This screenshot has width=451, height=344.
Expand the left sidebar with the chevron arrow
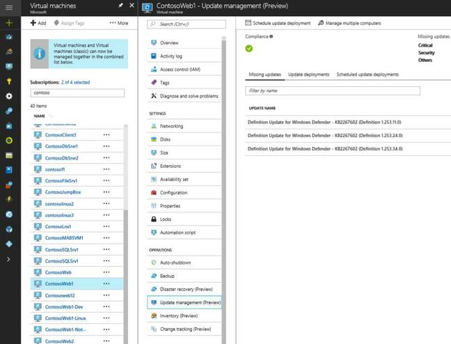tap(8, 259)
